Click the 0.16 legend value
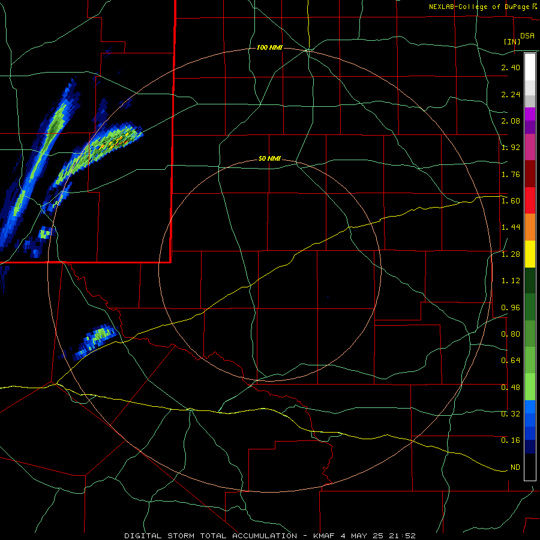 click(x=511, y=440)
